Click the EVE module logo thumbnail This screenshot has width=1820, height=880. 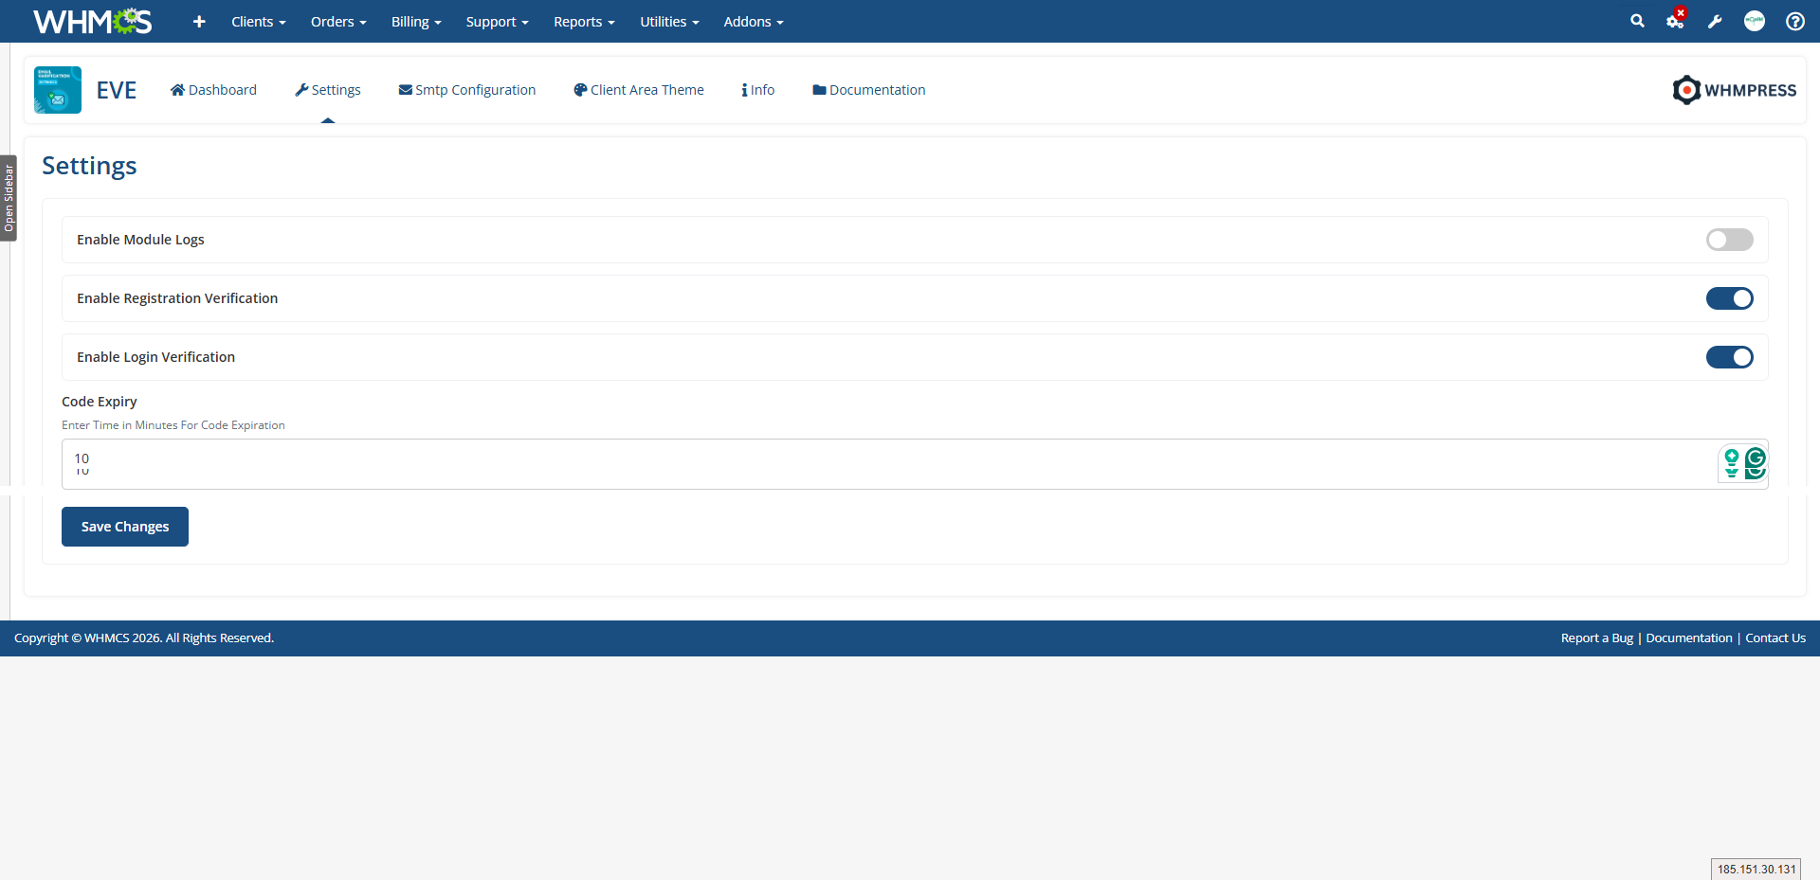point(58,90)
